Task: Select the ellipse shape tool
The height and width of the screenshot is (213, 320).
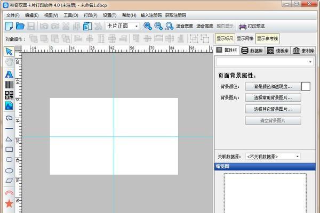Action: (9, 170)
